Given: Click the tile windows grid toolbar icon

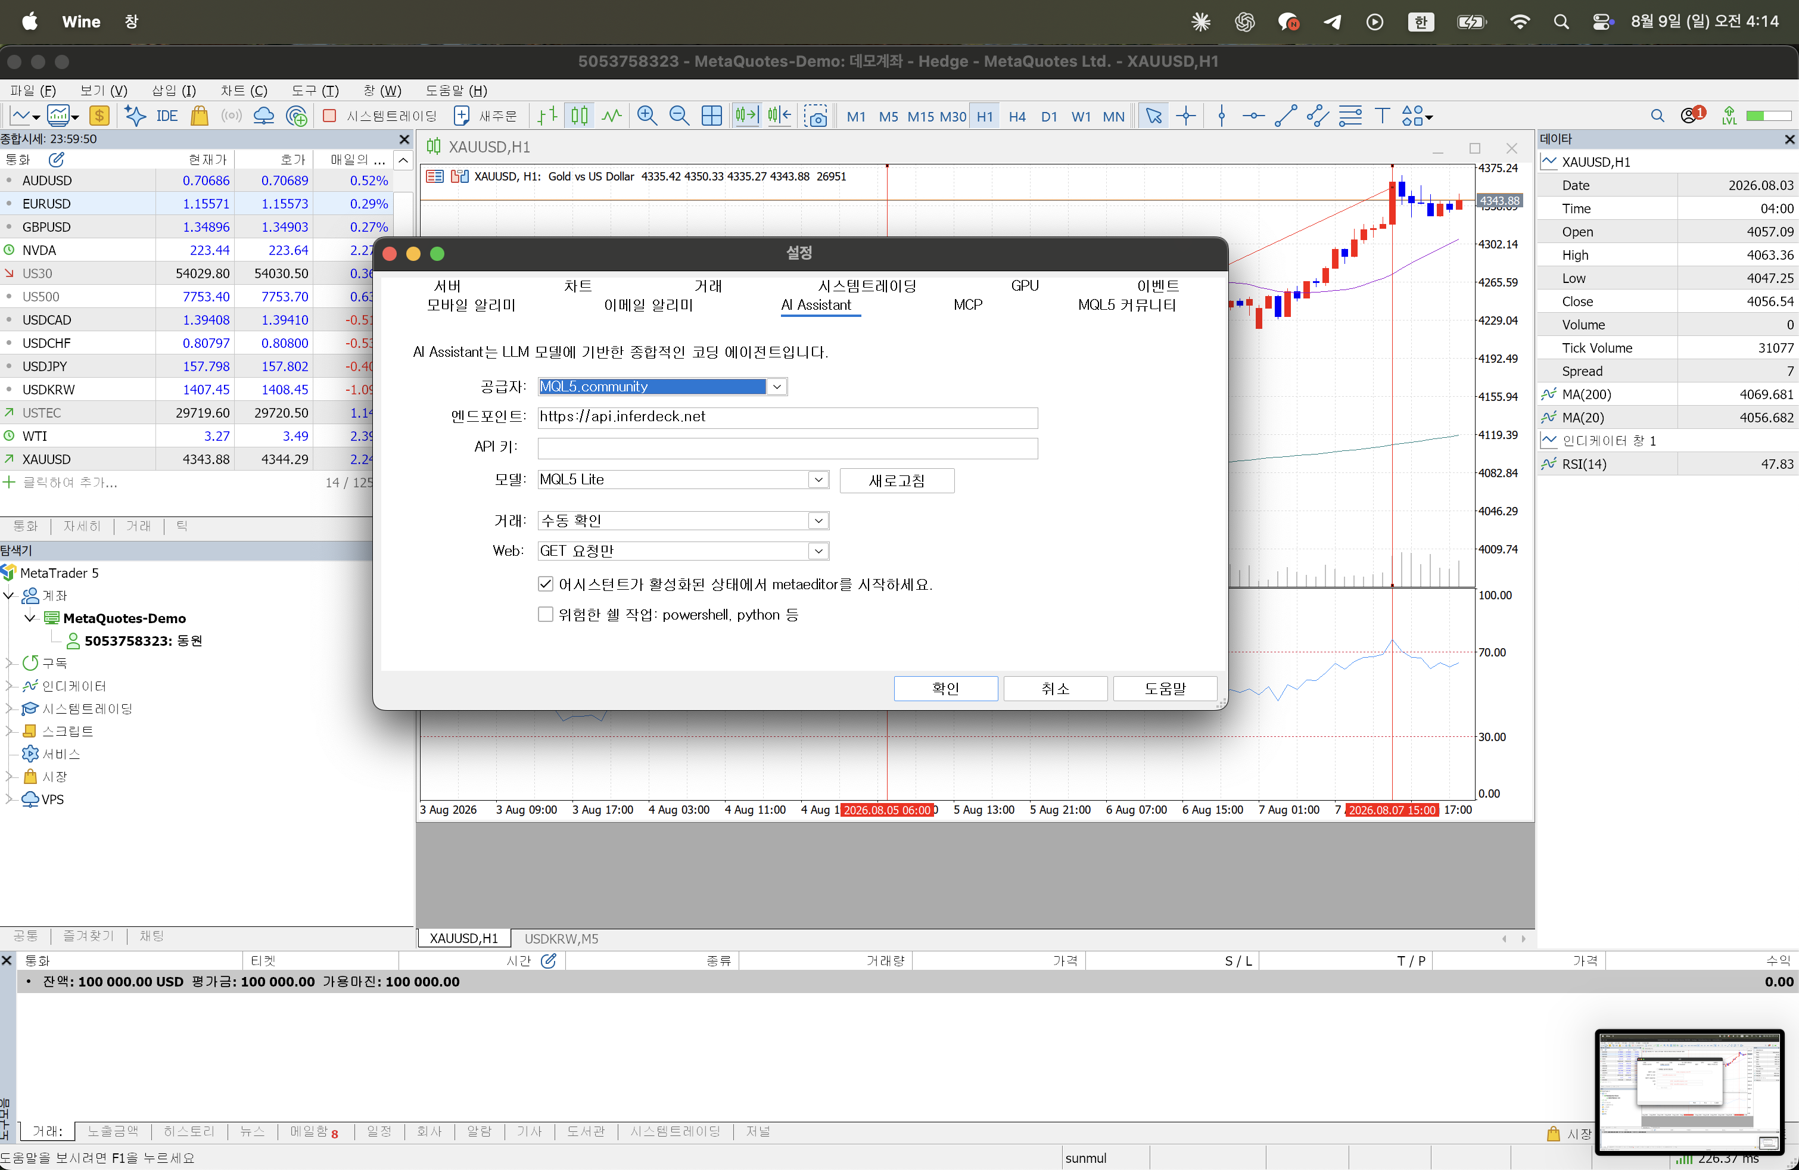Looking at the screenshot, I should pyautogui.click(x=712, y=116).
